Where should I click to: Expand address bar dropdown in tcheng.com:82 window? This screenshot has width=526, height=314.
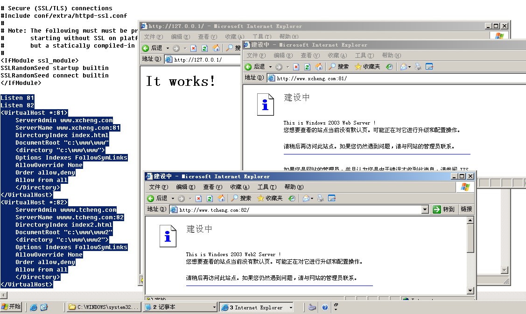point(425,209)
